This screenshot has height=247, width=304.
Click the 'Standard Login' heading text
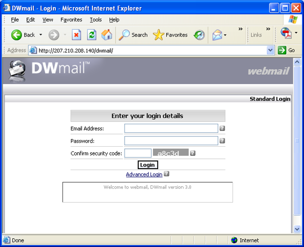tap(270, 99)
